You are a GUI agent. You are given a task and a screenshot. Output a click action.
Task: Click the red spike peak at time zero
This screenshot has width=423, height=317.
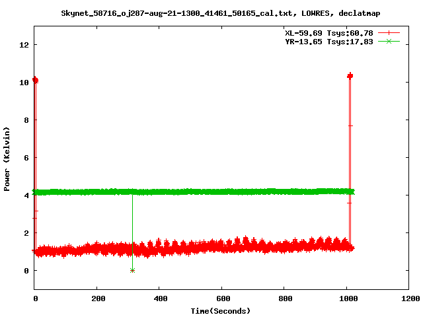point(35,80)
